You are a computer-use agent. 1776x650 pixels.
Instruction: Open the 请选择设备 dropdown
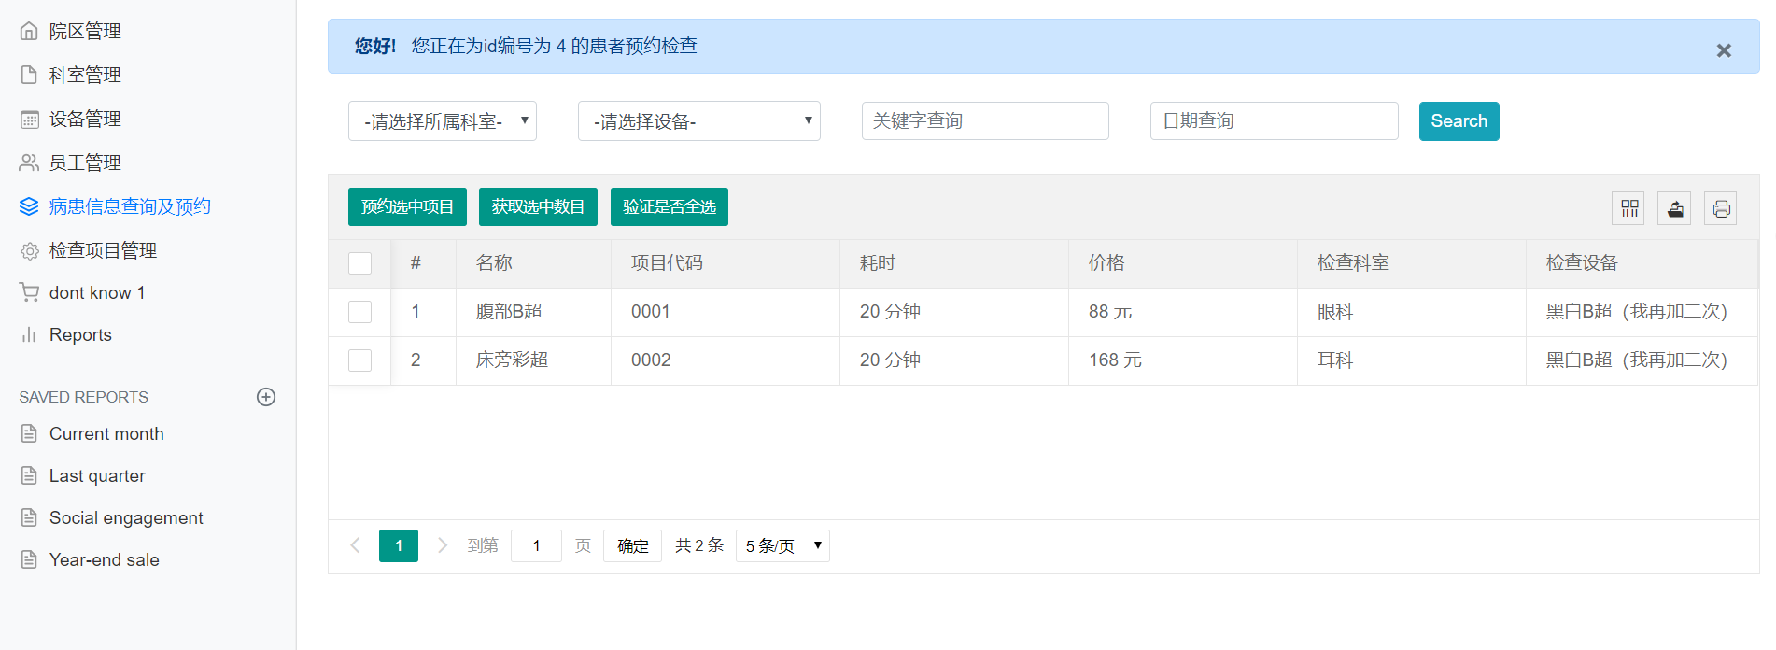click(699, 121)
